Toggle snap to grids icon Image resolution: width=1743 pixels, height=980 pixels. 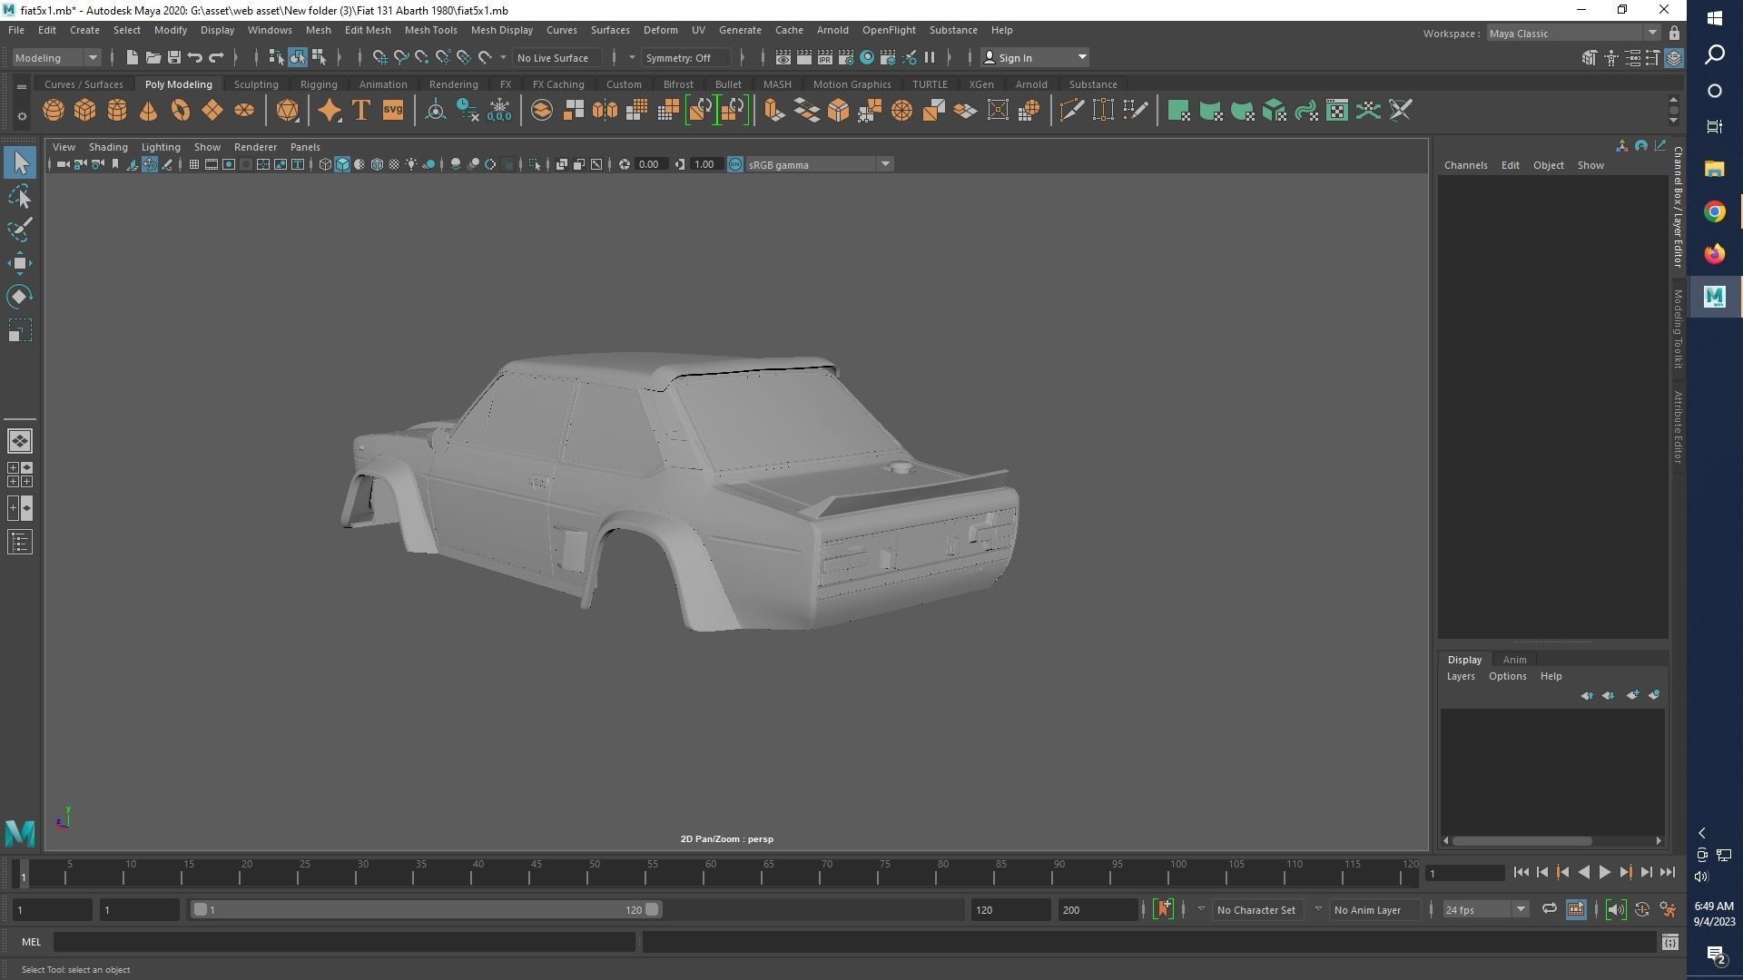coord(380,57)
